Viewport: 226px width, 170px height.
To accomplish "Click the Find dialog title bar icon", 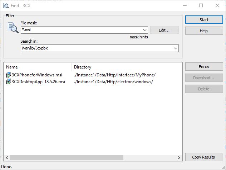I will click(6, 5).
